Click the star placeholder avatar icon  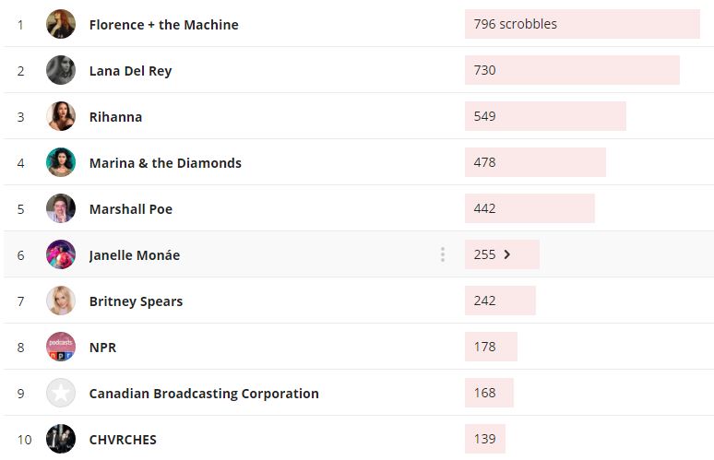[61, 393]
